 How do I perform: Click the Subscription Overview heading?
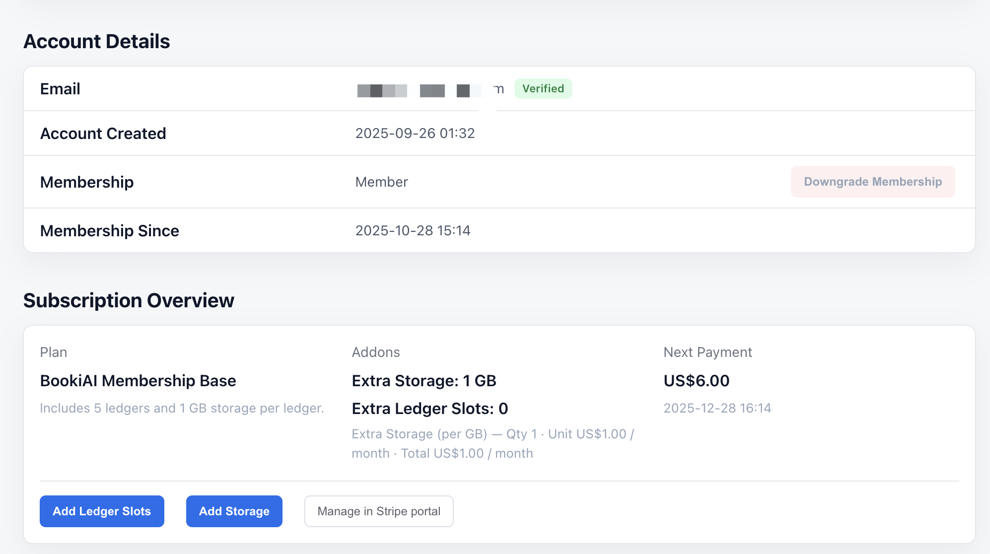[x=129, y=301]
